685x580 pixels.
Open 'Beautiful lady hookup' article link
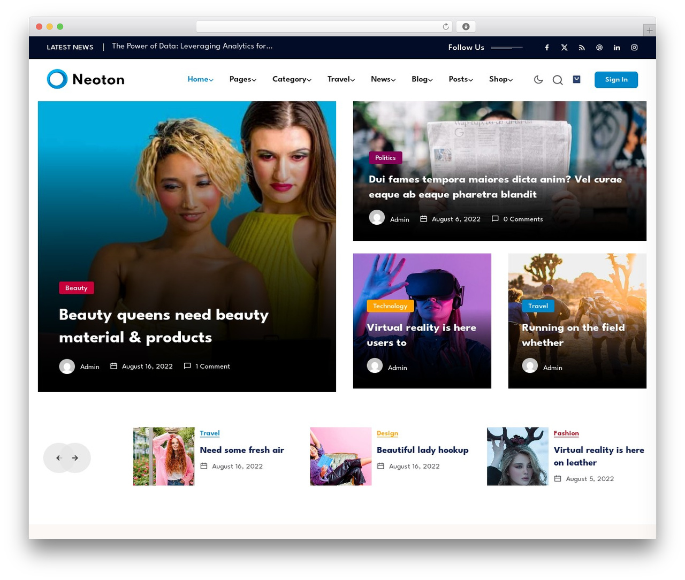(x=422, y=450)
